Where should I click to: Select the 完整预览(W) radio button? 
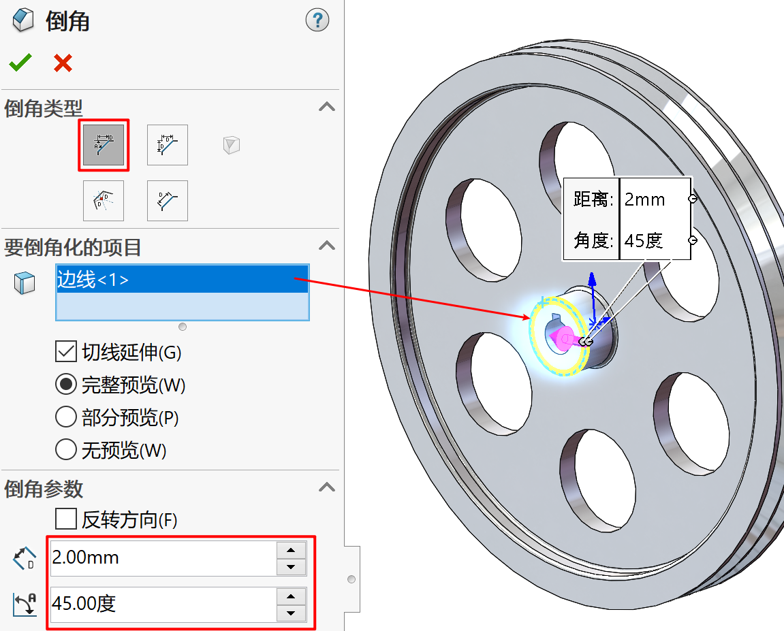66,385
